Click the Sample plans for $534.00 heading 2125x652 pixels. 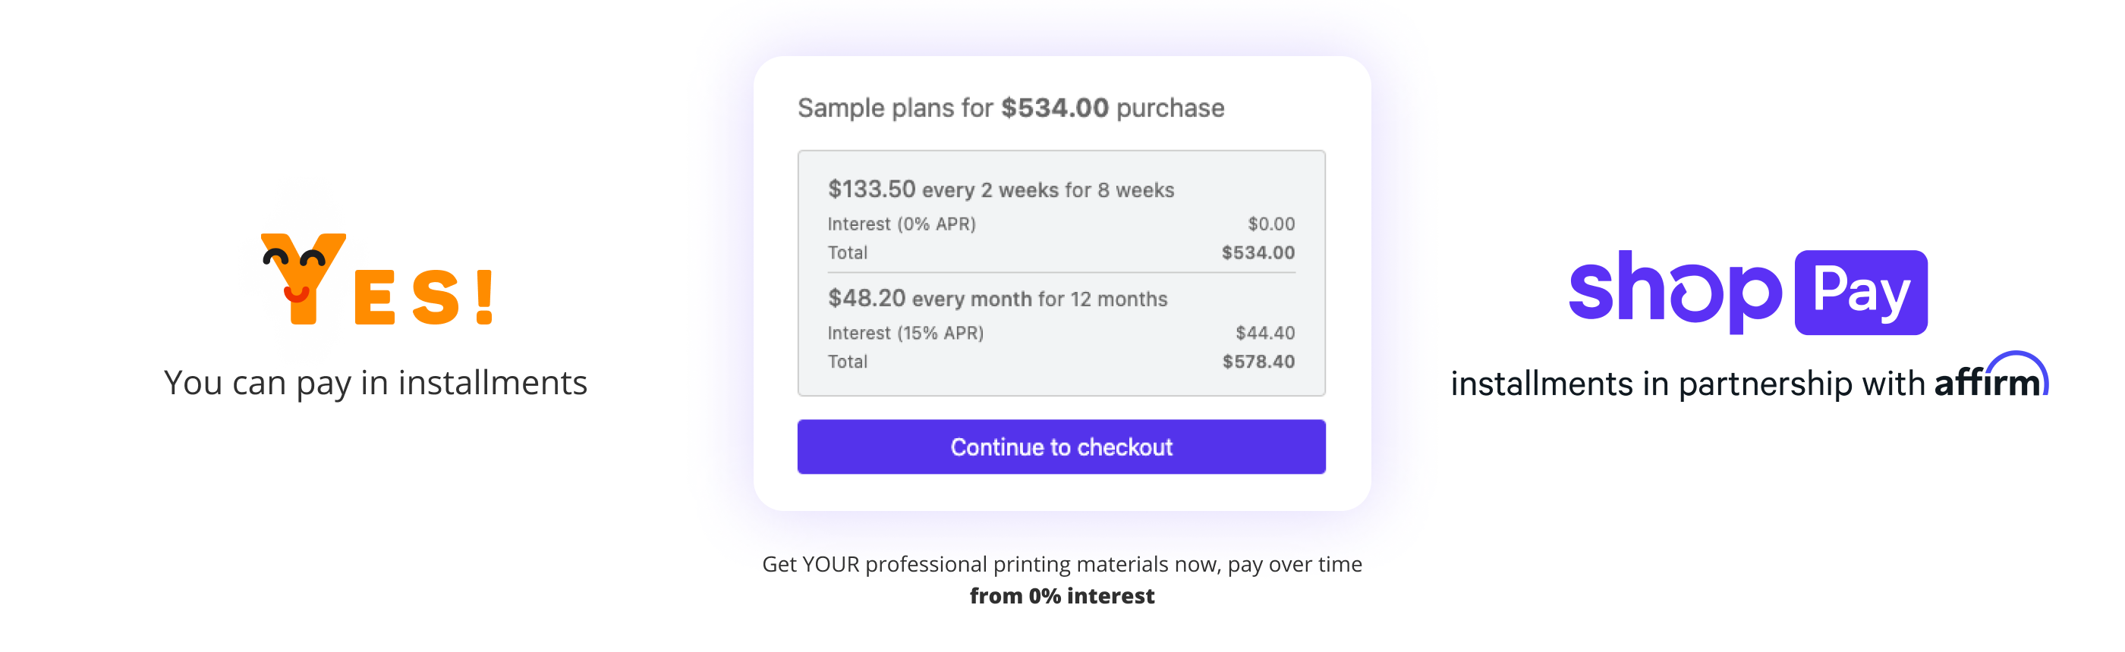(1009, 108)
